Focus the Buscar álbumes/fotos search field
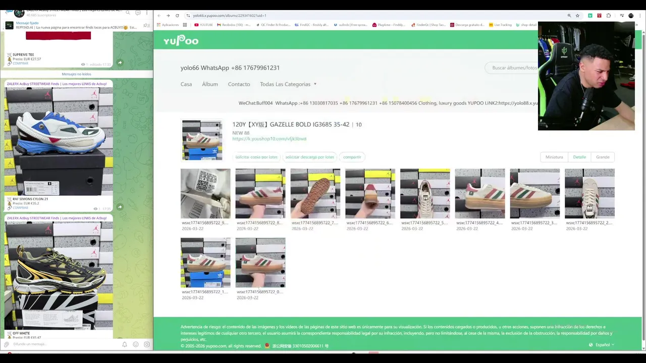646x363 pixels. [x=512, y=68]
